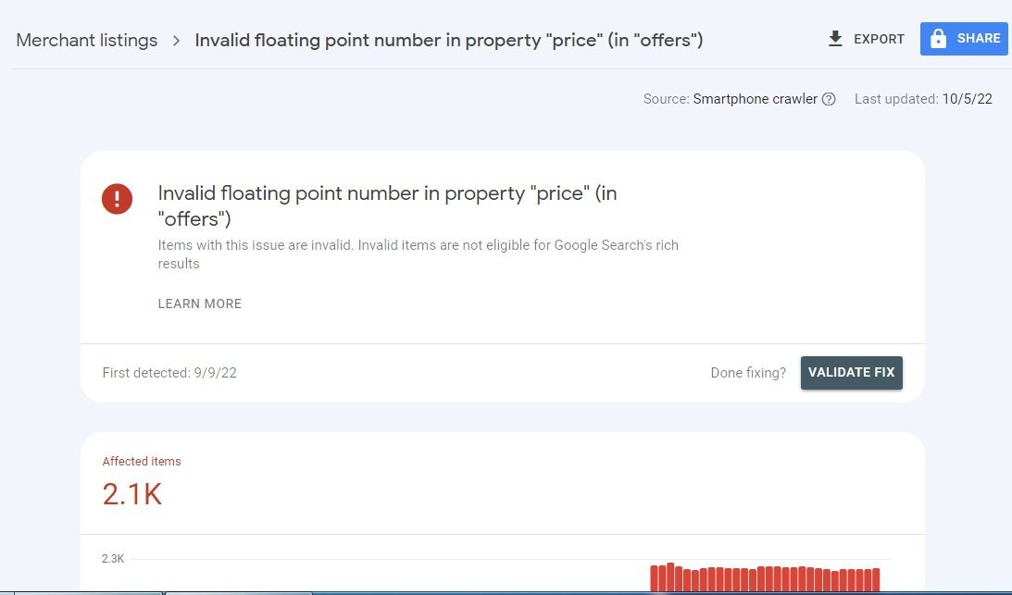Click the last red bar in chart

pos(875,579)
